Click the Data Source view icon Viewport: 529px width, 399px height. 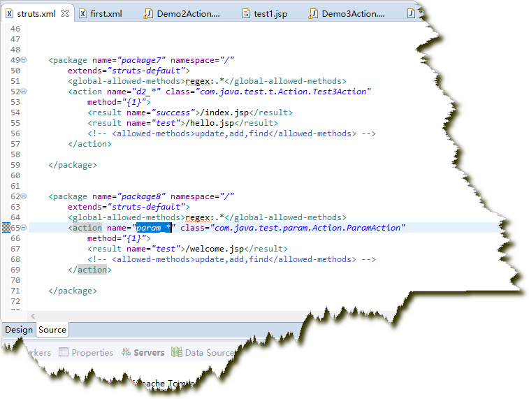(x=176, y=352)
